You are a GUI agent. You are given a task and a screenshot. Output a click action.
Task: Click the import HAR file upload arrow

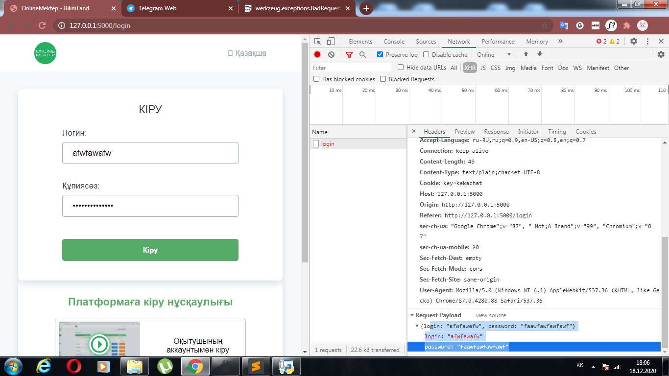point(526,54)
